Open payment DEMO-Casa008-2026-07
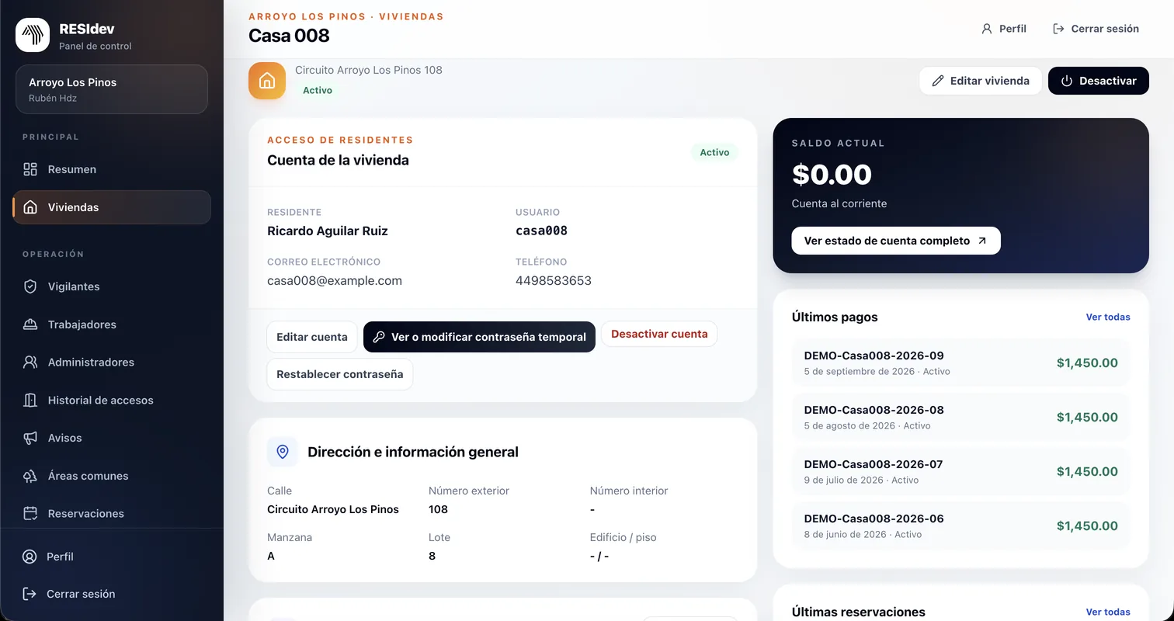This screenshot has width=1174, height=621. pyautogui.click(x=961, y=471)
